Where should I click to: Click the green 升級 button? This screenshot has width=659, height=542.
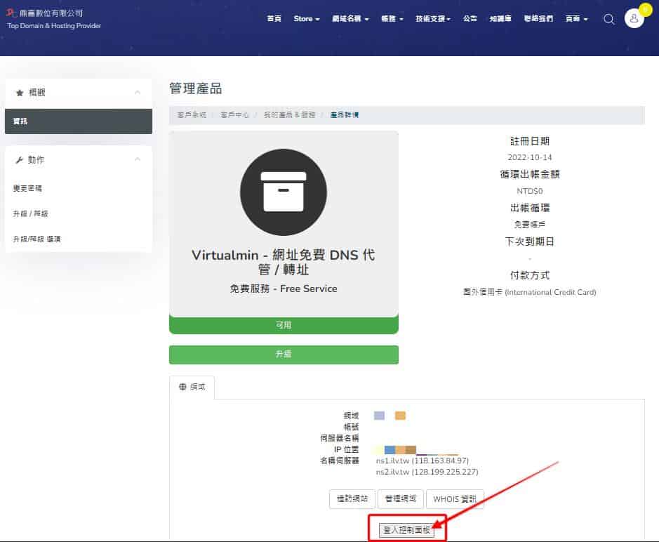click(284, 355)
